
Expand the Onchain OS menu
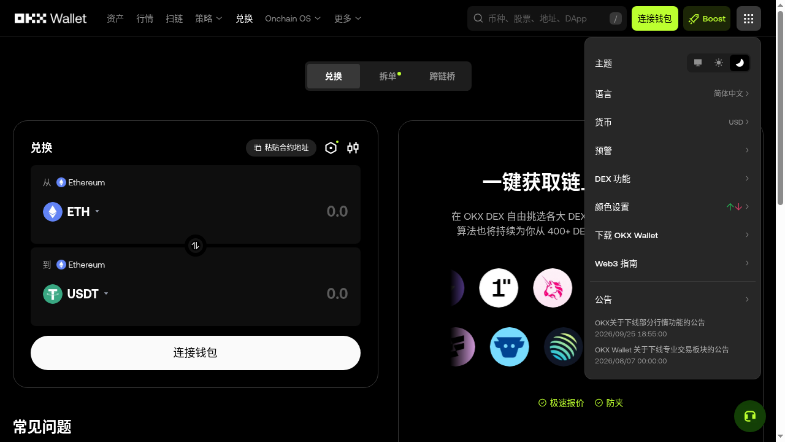click(x=293, y=18)
